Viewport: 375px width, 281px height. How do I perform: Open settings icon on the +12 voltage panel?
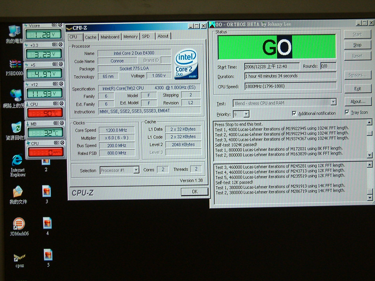[x=56, y=84]
